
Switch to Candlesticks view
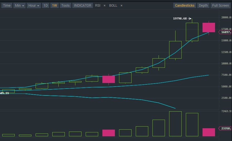tap(185, 6)
